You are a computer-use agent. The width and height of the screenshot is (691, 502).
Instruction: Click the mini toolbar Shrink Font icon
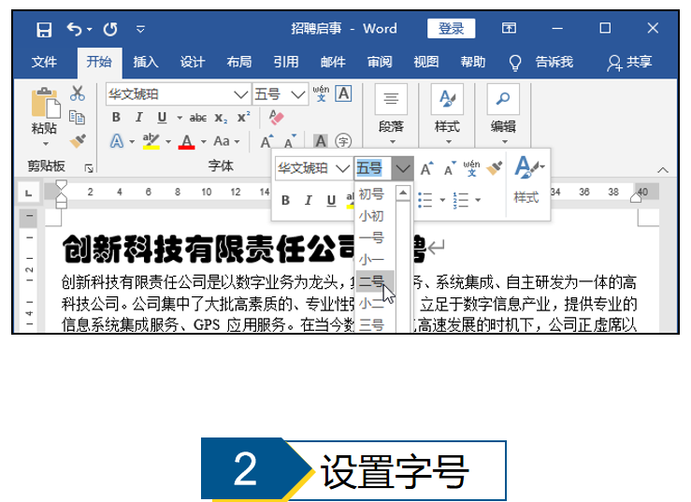point(450,168)
